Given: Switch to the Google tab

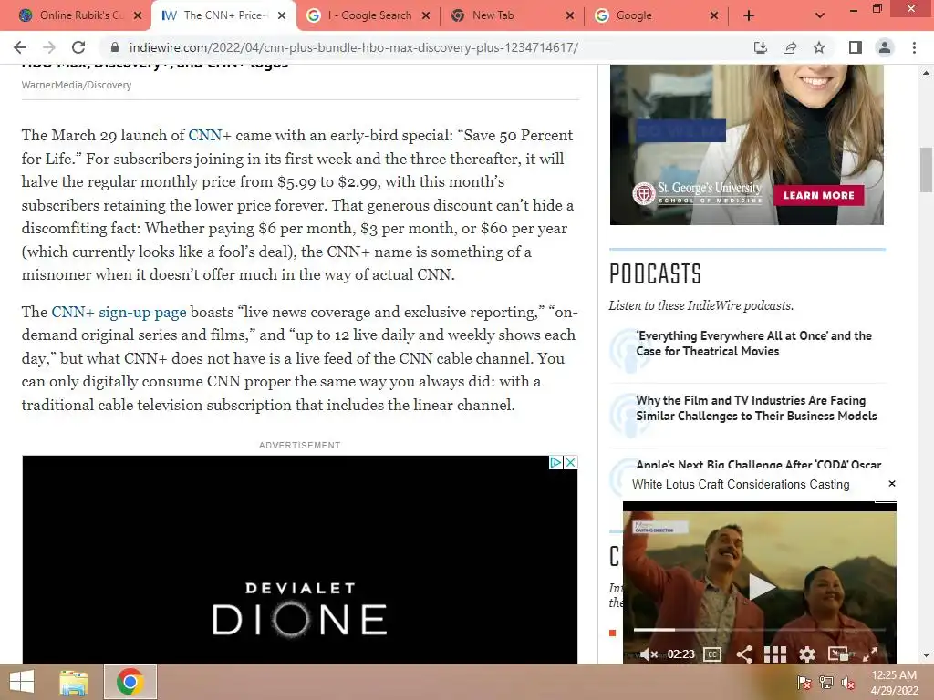Looking at the screenshot, I should tap(655, 15).
